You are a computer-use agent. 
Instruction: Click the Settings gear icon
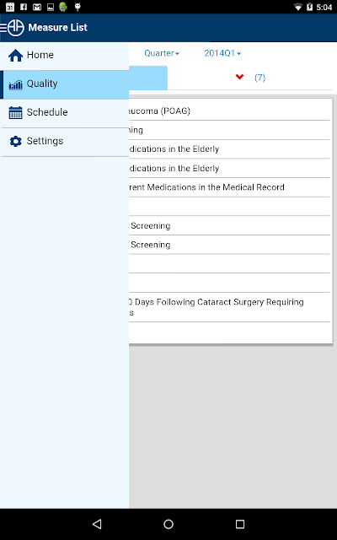point(15,141)
